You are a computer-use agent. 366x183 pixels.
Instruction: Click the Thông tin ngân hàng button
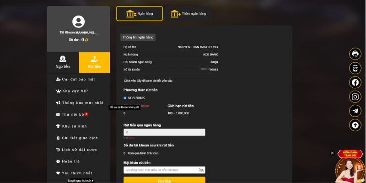click(138, 38)
